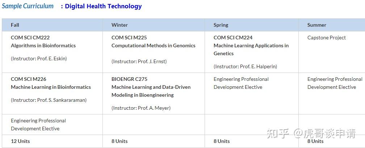This screenshot has height=148, width=365.
Task: Open Machine Learning in Bioinformatics course
Action: pos(51,87)
